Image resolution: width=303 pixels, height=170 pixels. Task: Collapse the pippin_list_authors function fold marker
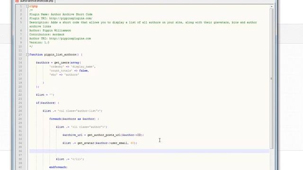tap(27, 55)
